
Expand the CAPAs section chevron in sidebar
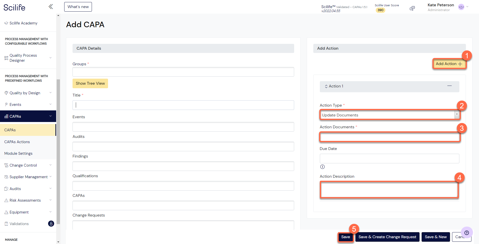point(50,116)
